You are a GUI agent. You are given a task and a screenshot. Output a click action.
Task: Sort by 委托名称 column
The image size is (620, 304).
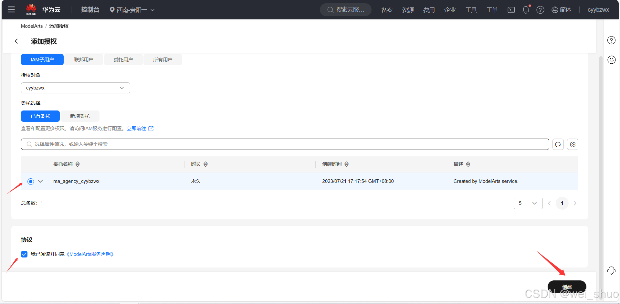click(78, 164)
